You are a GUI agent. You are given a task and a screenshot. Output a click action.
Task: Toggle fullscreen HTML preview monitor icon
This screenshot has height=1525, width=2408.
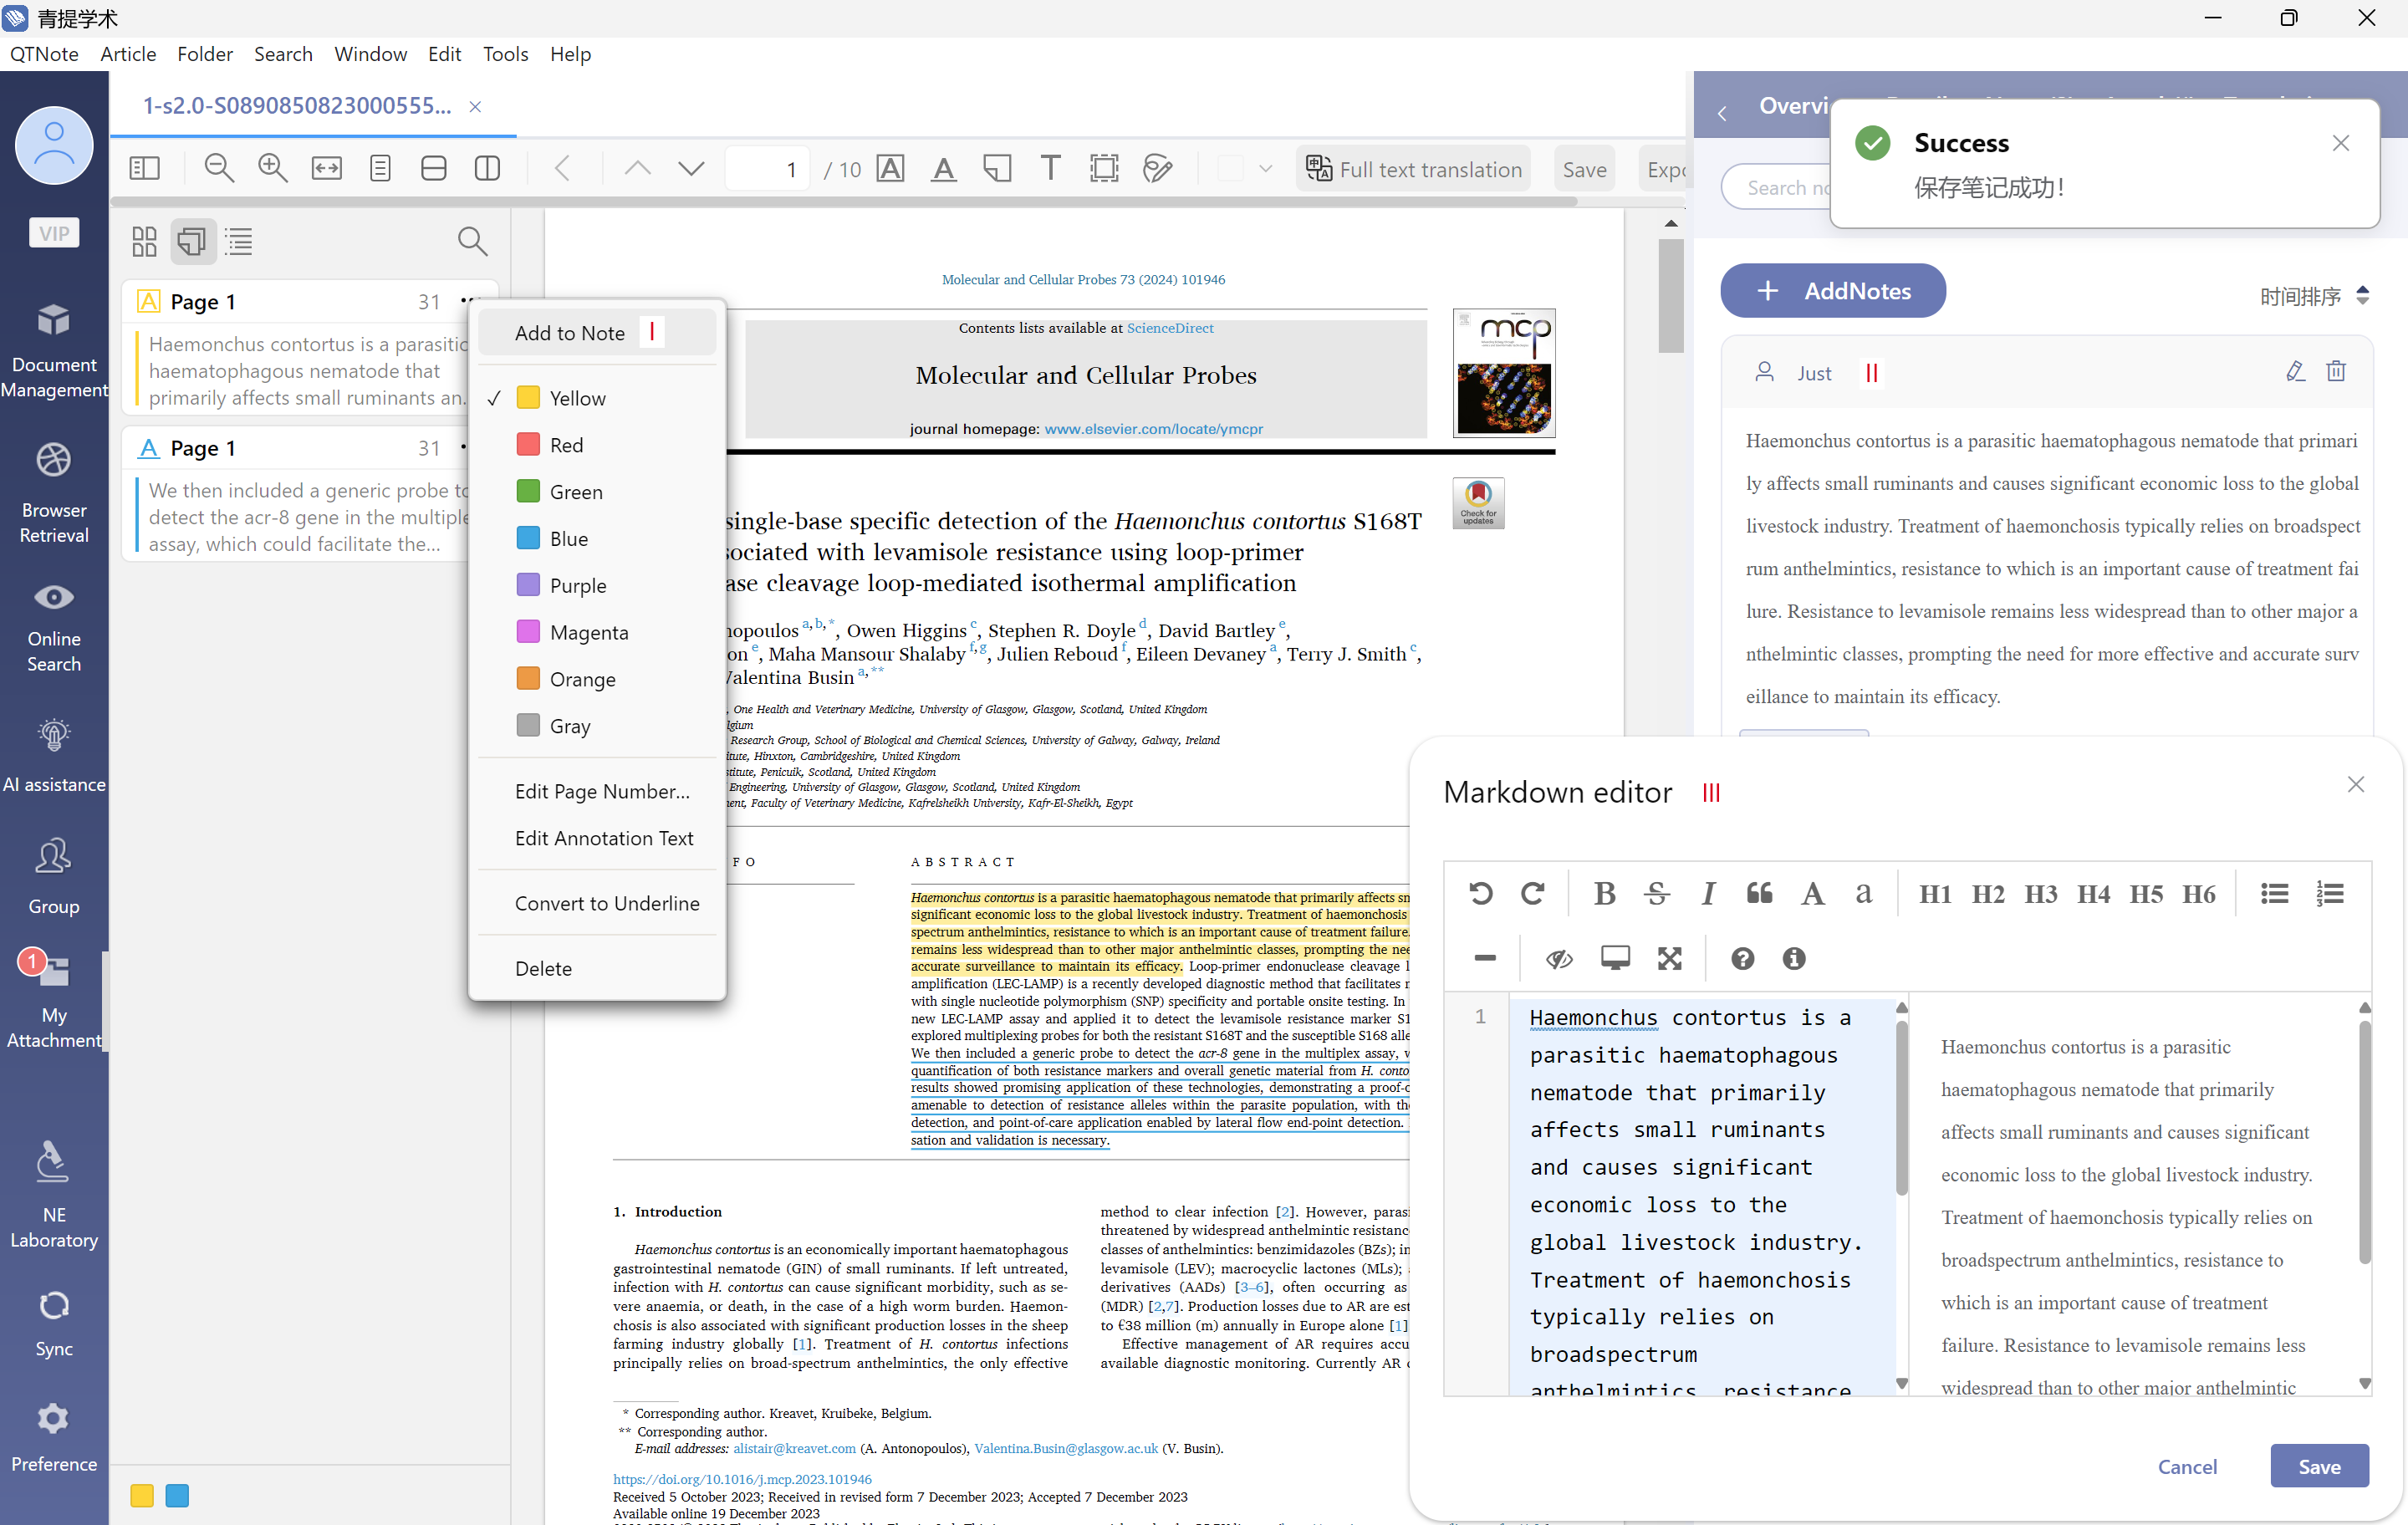1615,958
